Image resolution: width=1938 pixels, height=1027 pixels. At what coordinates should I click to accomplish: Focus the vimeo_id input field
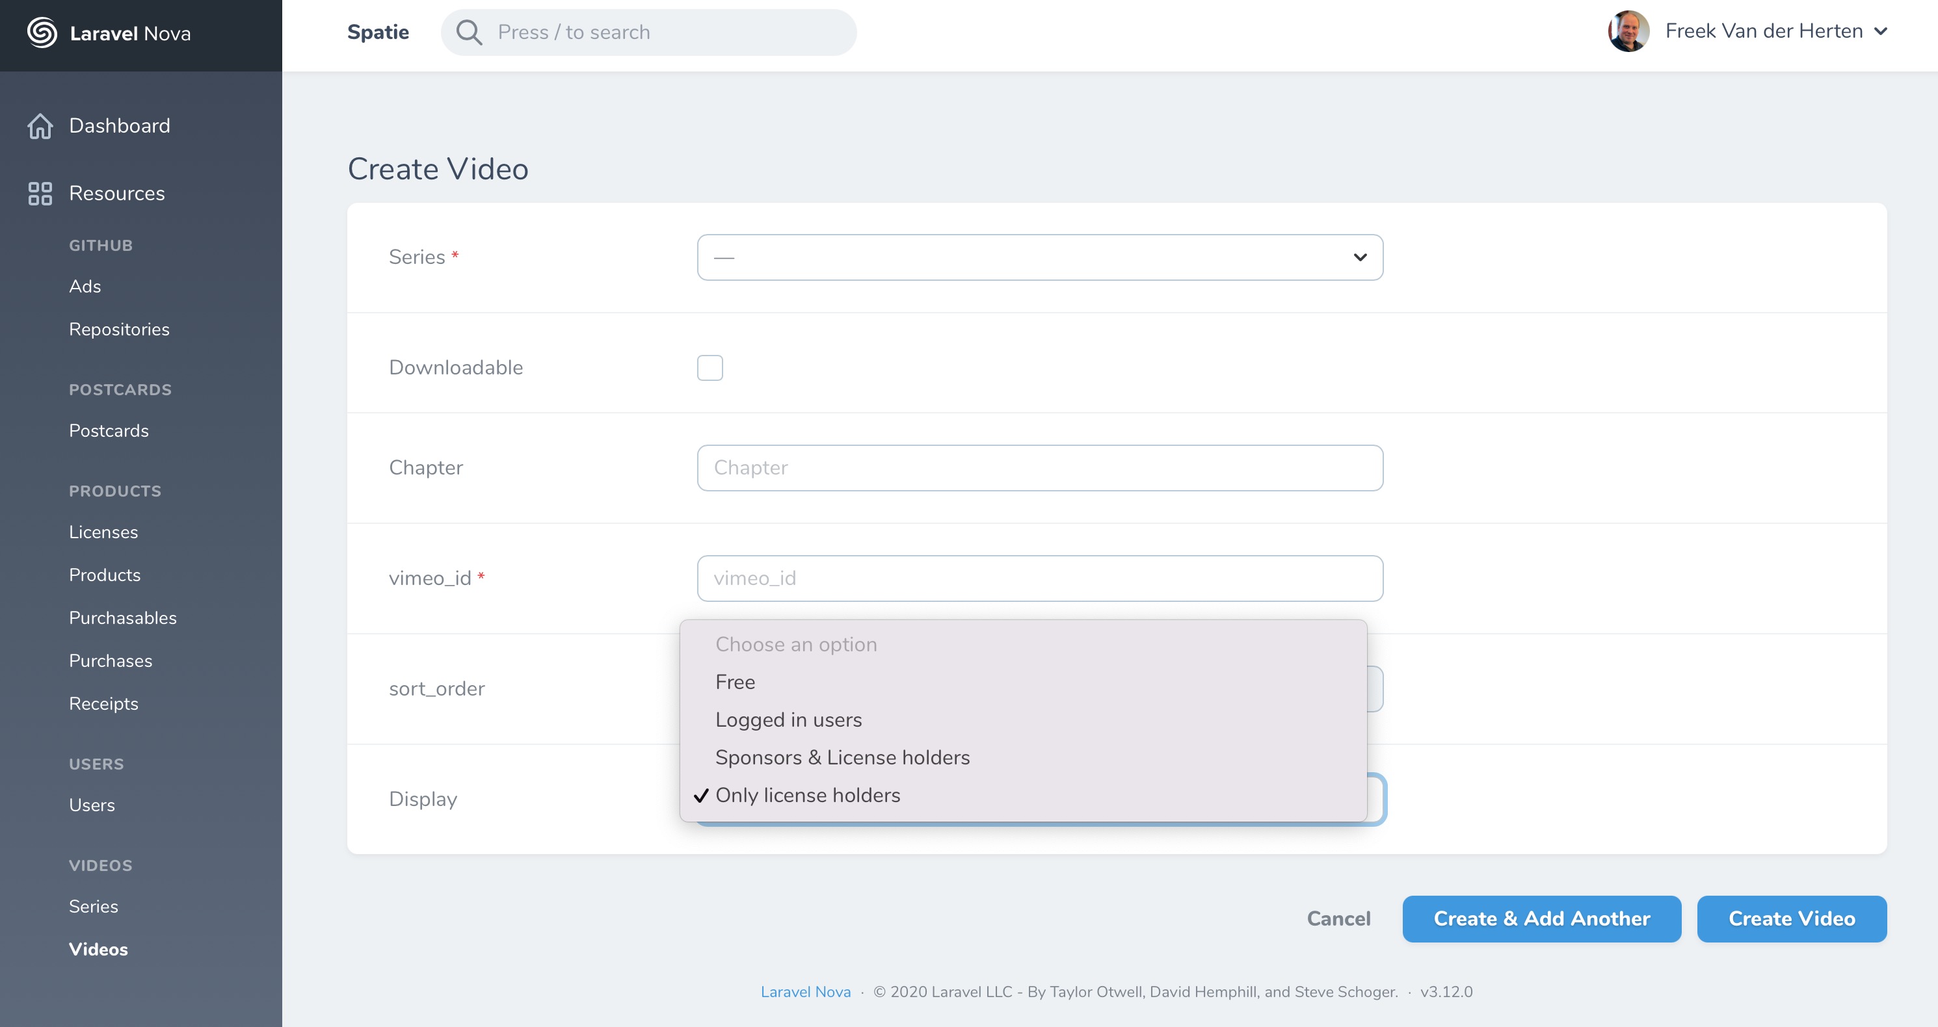pos(1040,578)
